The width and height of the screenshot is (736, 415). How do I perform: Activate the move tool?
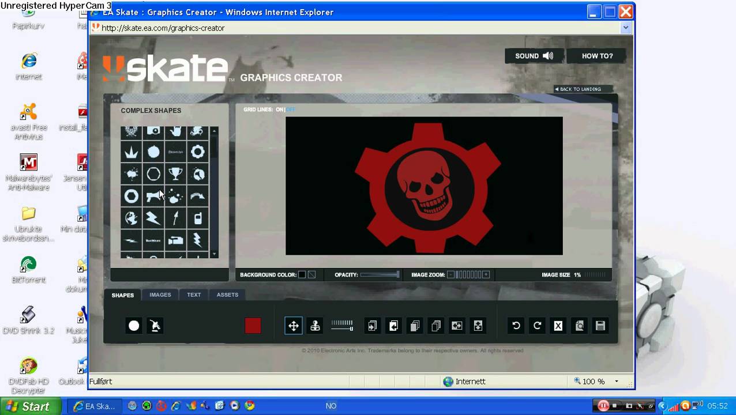[x=294, y=326]
